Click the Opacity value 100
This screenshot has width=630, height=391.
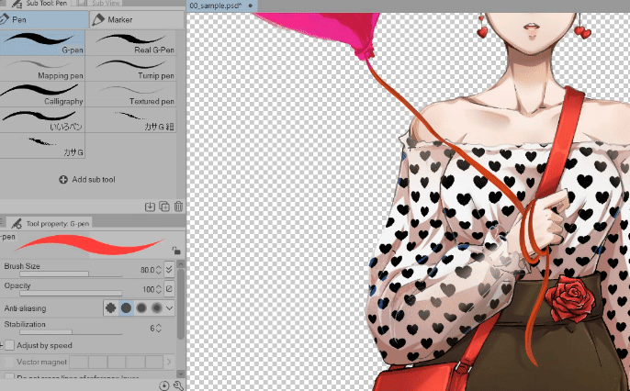[x=148, y=289]
